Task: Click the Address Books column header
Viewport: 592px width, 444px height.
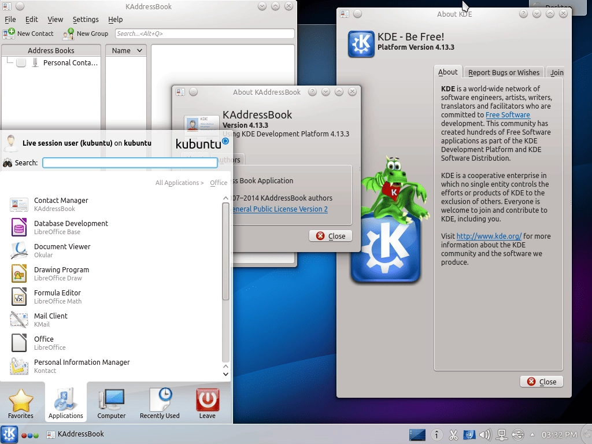Action: pyautogui.click(x=51, y=51)
